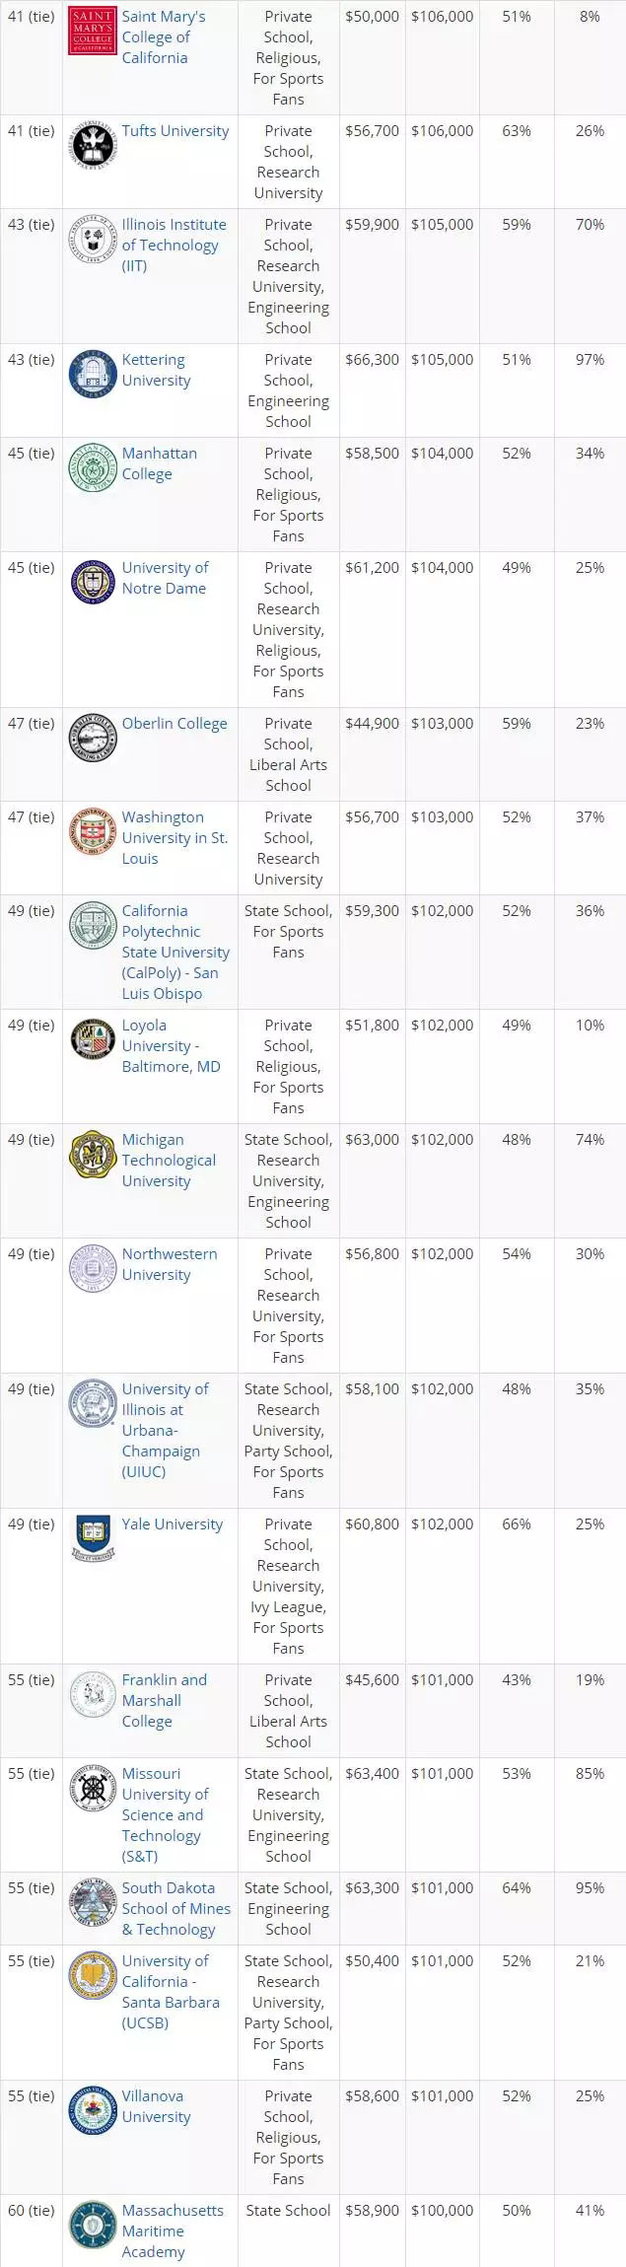Click the Loyola University Baltimore crest
Viewport: 626px width, 2267px height.
tap(93, 1040)
